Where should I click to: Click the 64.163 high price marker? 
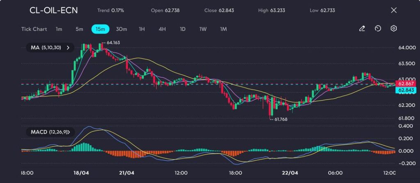[113, 43]
